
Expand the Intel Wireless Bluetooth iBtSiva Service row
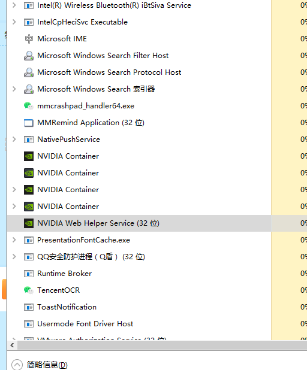(x=14, y=5)
